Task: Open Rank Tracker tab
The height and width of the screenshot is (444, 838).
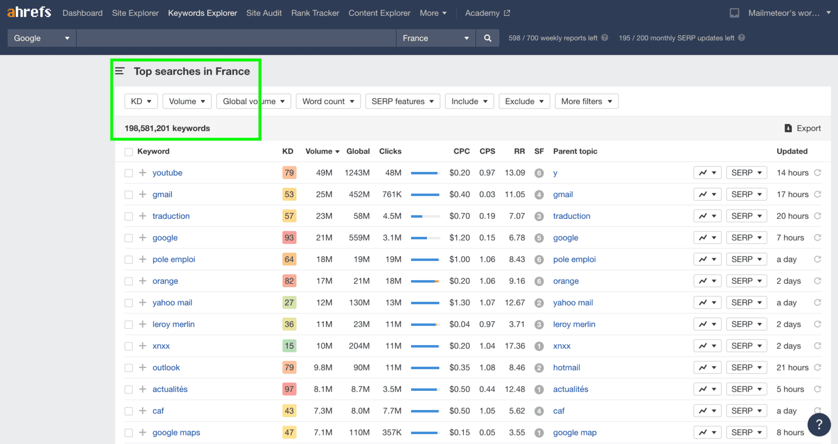Action: pyautogui.click(x=315, y=13)
